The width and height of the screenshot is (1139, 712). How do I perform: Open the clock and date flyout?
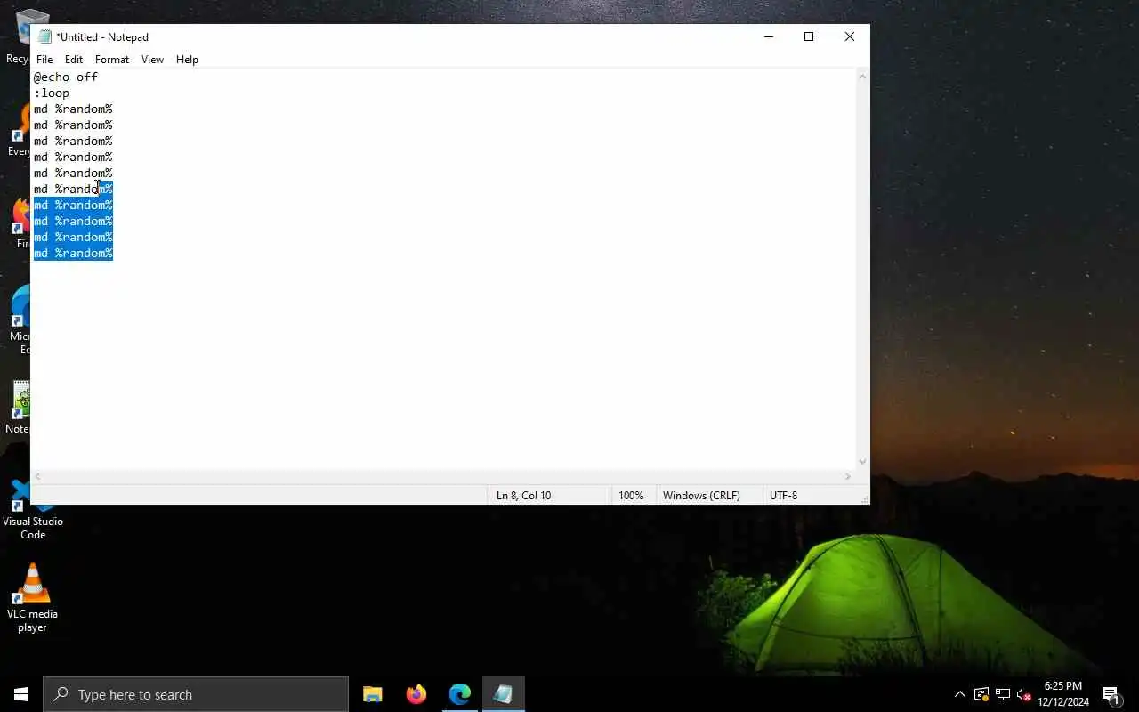[x=1063, y=694]
